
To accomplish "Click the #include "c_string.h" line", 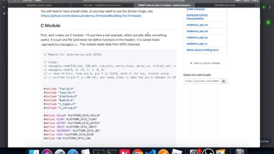I will click(x=60, y=108).
